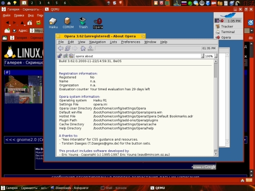
Task: Switch to virtual desktop 3
Action: pyautogui.click(x=40, y=3)
